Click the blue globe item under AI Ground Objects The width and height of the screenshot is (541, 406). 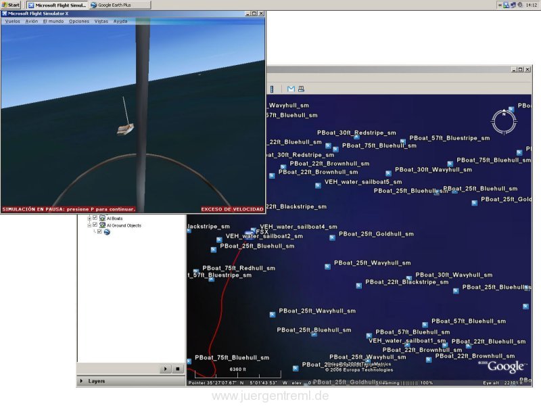click(107, 232)
